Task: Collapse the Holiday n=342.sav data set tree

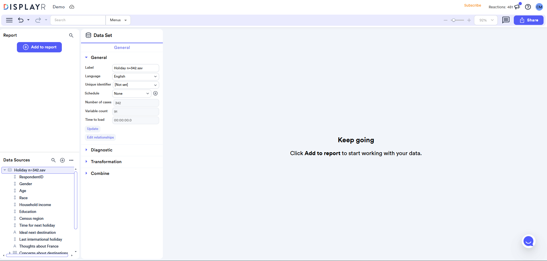Action: (x=5, y=170)
